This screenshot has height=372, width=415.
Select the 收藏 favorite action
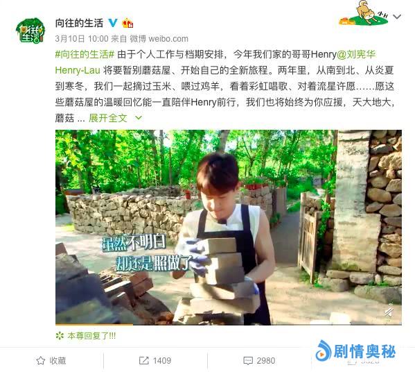(x=51, y=361)
